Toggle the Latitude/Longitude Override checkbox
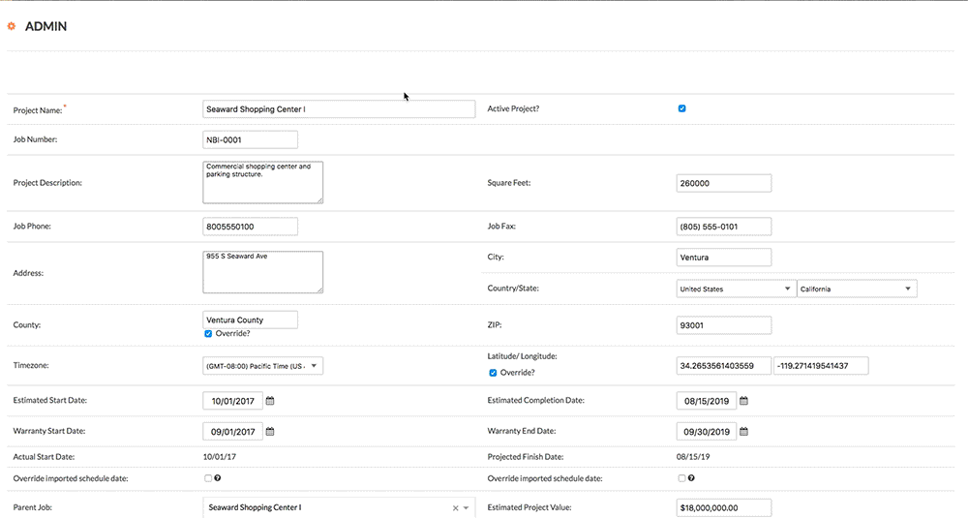968x518 pixels. [493, 373]
